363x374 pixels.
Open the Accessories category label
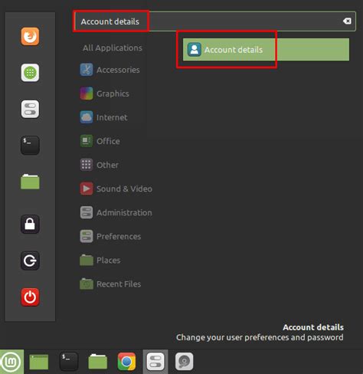coord(118,70)
